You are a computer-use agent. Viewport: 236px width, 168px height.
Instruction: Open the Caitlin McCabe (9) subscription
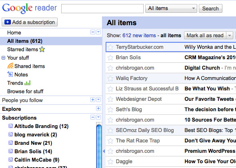tap(37, 160)
